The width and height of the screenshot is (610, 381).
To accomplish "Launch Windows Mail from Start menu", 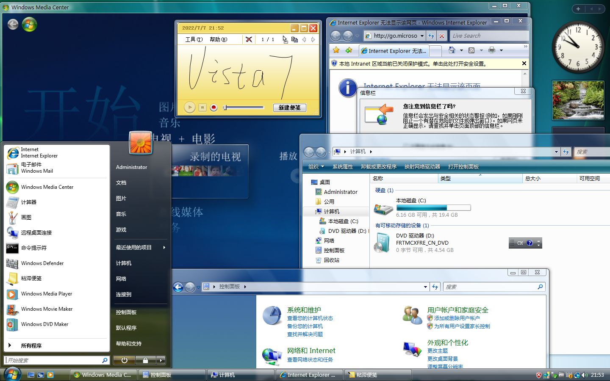I will click(x=57, y=168).
